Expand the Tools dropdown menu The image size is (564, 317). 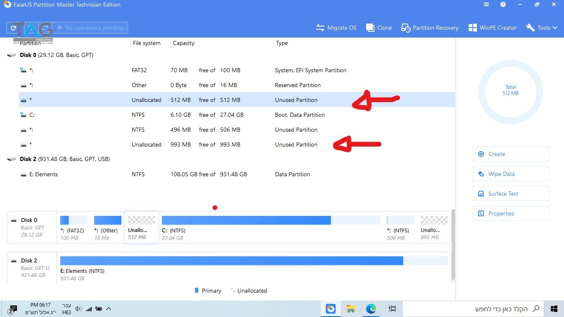point(542,28)
